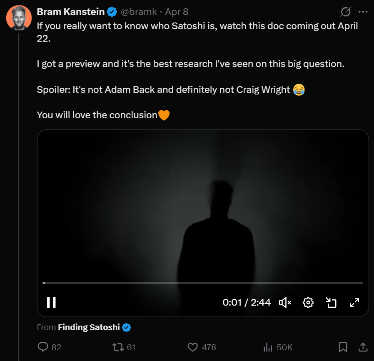The image size is (374, 361).
Task: Bookmark this tweet
Action: [x=343, y=347]
